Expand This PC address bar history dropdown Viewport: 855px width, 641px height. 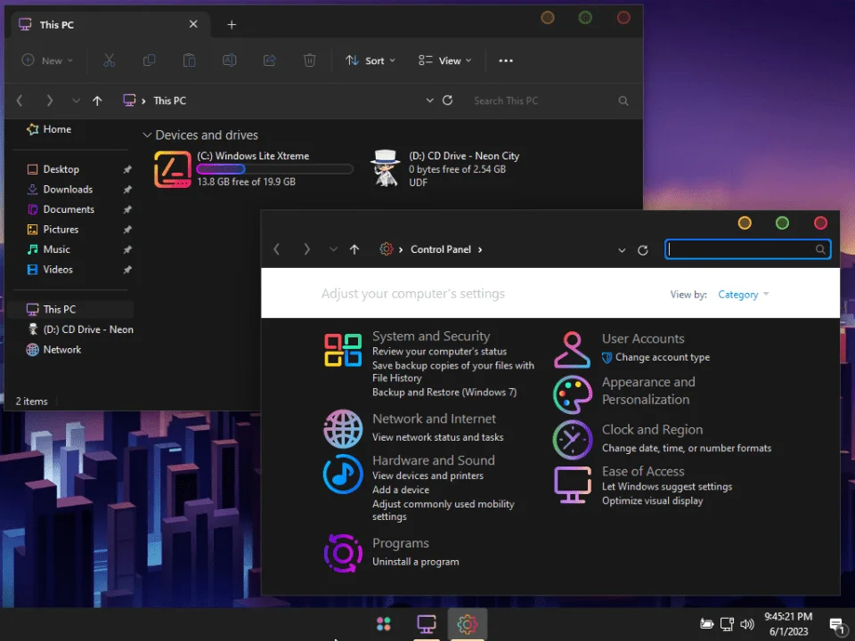429,101
